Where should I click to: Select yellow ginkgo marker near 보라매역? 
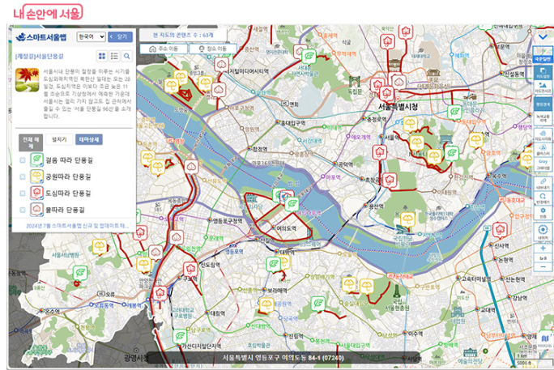(266, 305)
